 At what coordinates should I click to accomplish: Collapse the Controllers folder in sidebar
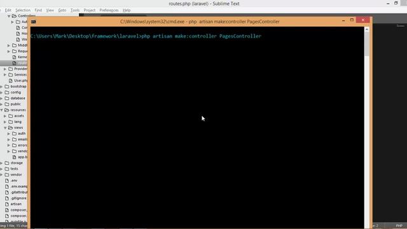(x=9, y=16)
